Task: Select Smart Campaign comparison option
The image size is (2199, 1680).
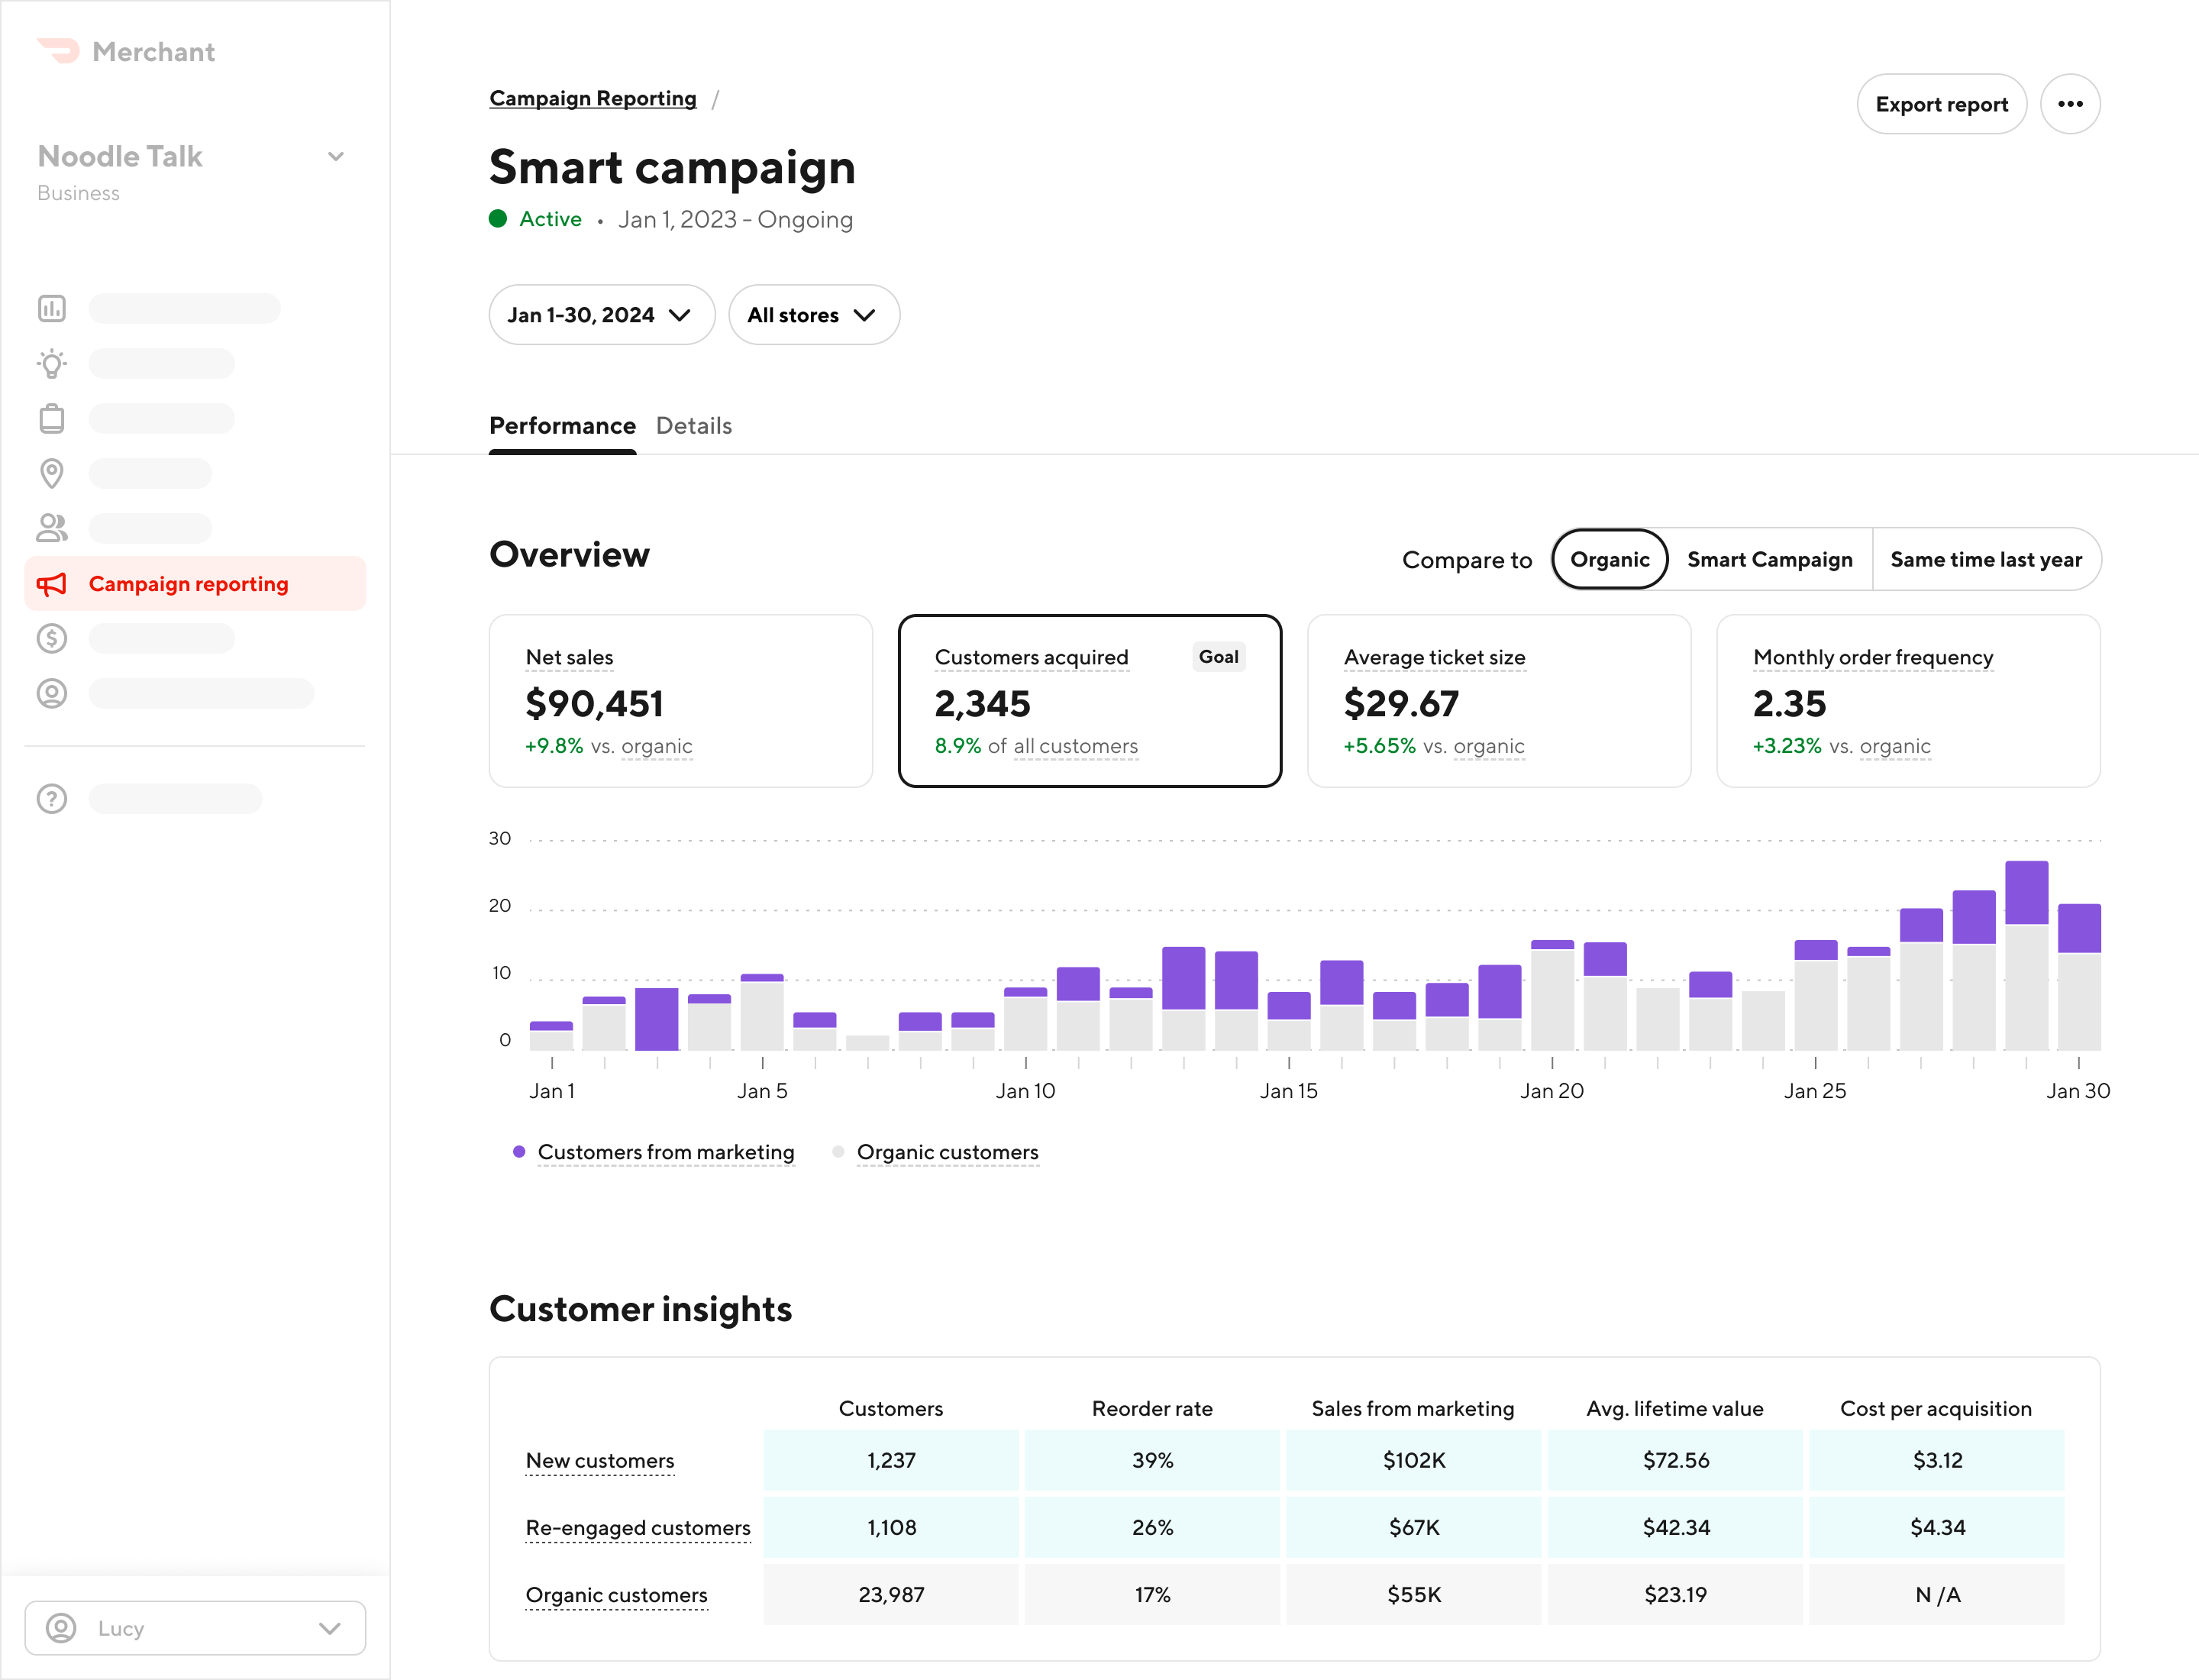Action: click(1770, 559)
